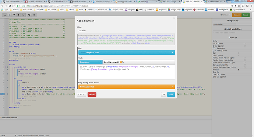Click Cancel button in dialog

(x=81, y=94)
